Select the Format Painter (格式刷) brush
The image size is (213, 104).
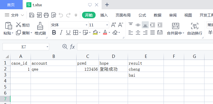[40, 29]
